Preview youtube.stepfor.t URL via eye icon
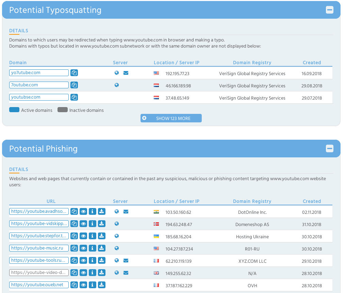Viewport: 347px width, 293px height. pos(83,236)
